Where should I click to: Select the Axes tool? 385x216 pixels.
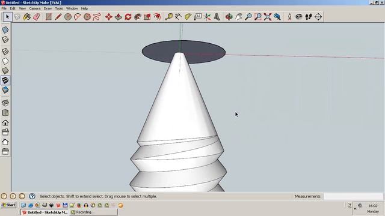tap(207, 17)
